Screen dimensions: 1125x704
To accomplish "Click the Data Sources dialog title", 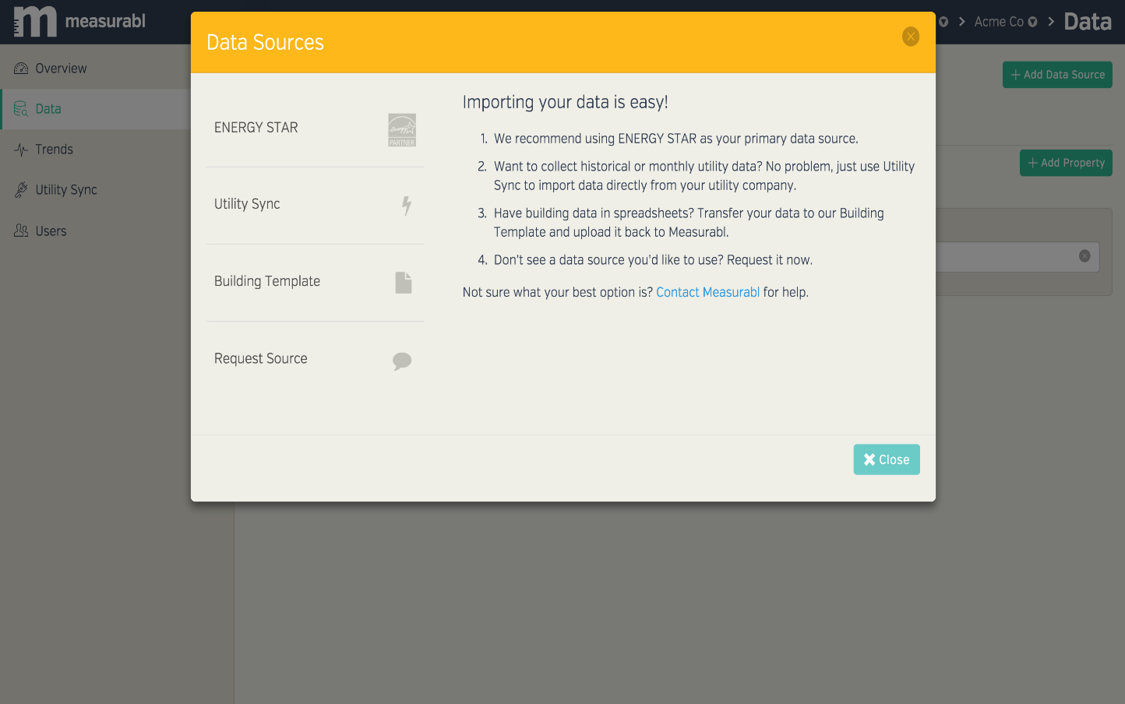I will tap(265, 42).
